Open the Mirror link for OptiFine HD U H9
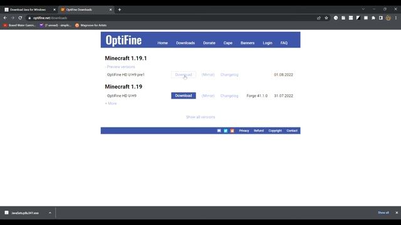The image size is (401, 225). (208, 96)
